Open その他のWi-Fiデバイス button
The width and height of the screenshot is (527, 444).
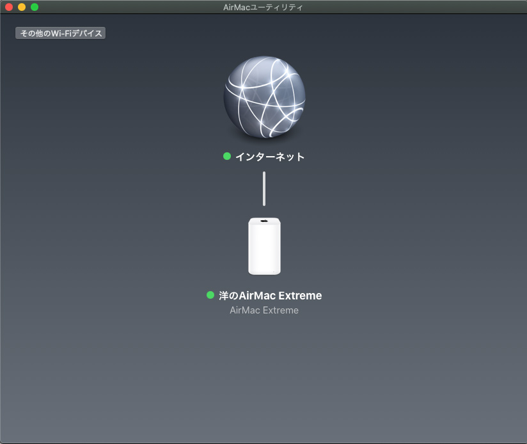(x=61, y=33)
